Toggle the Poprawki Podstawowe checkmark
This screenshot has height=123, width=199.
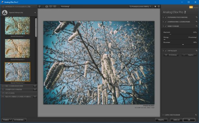coord(166,17)
